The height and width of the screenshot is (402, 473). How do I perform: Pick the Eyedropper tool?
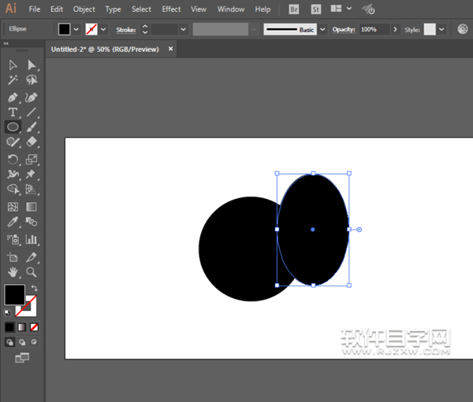click(13, 223)
